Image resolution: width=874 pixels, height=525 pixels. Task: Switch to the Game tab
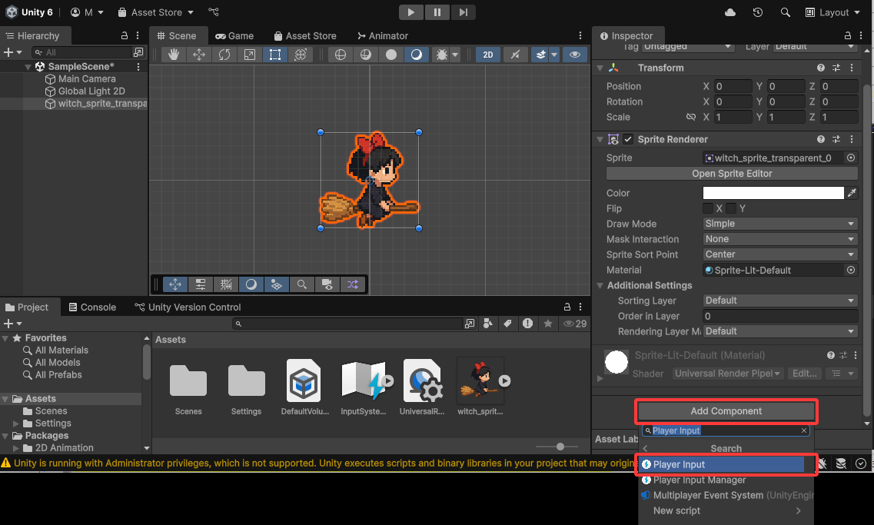click(234, 35)
